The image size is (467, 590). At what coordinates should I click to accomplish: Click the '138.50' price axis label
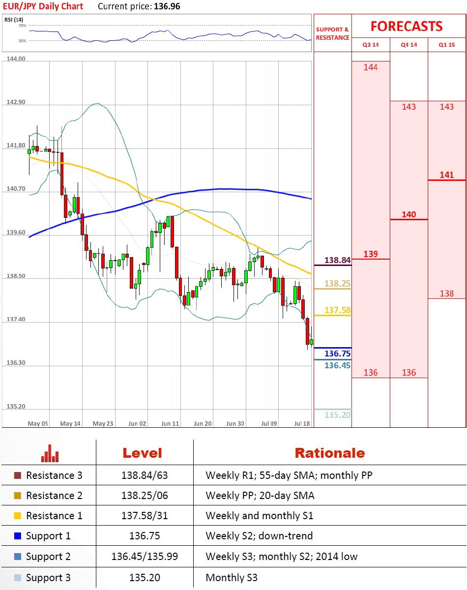[x=16, y=276]
